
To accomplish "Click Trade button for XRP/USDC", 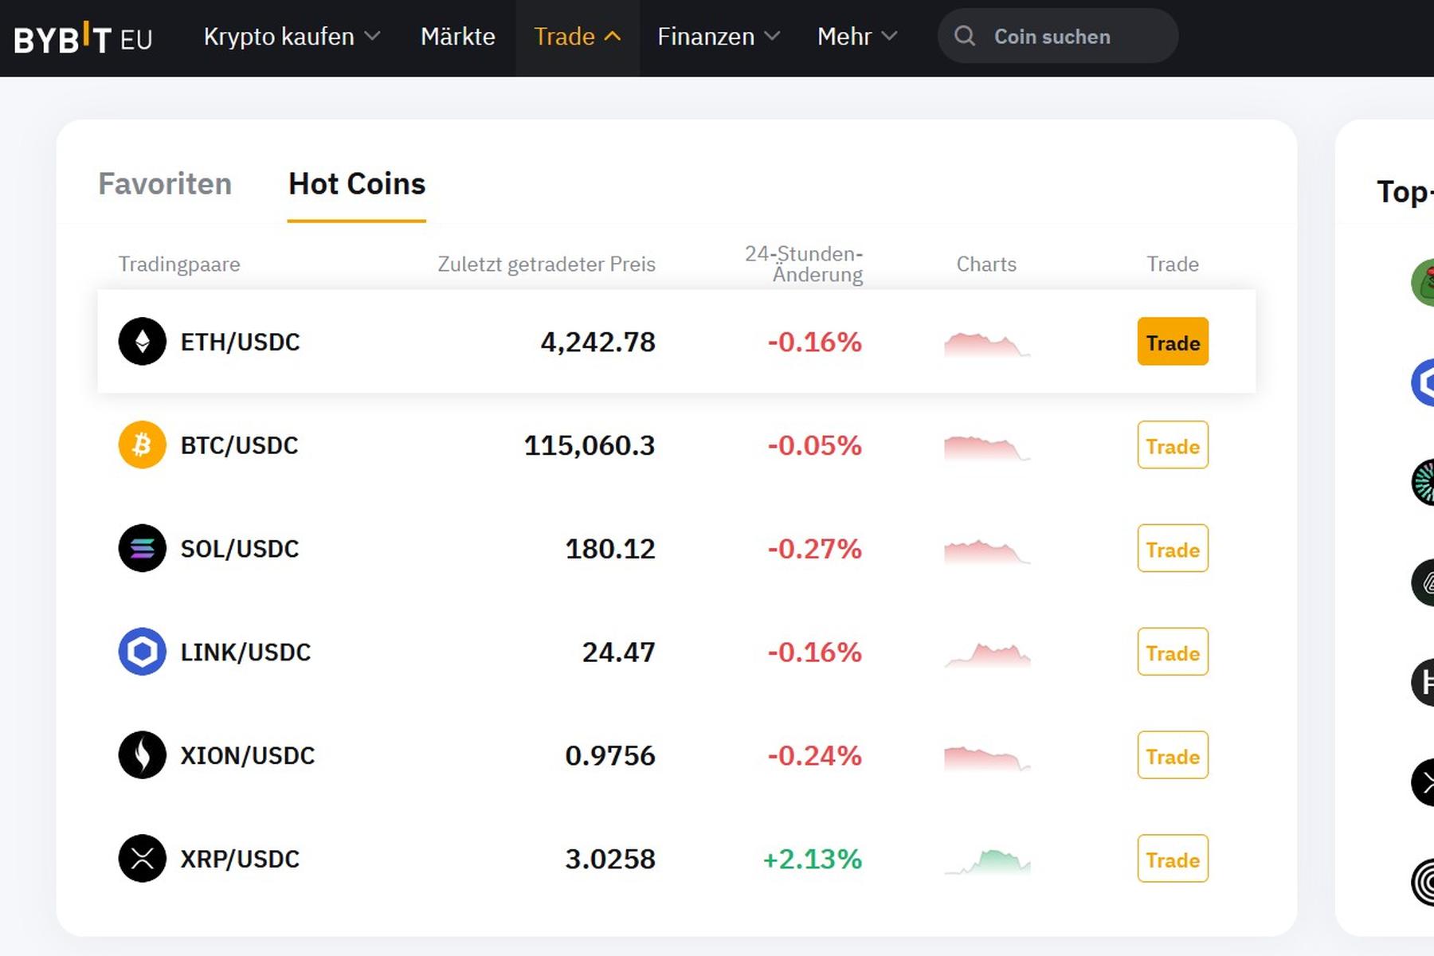I will click(x=1173, y=859).
